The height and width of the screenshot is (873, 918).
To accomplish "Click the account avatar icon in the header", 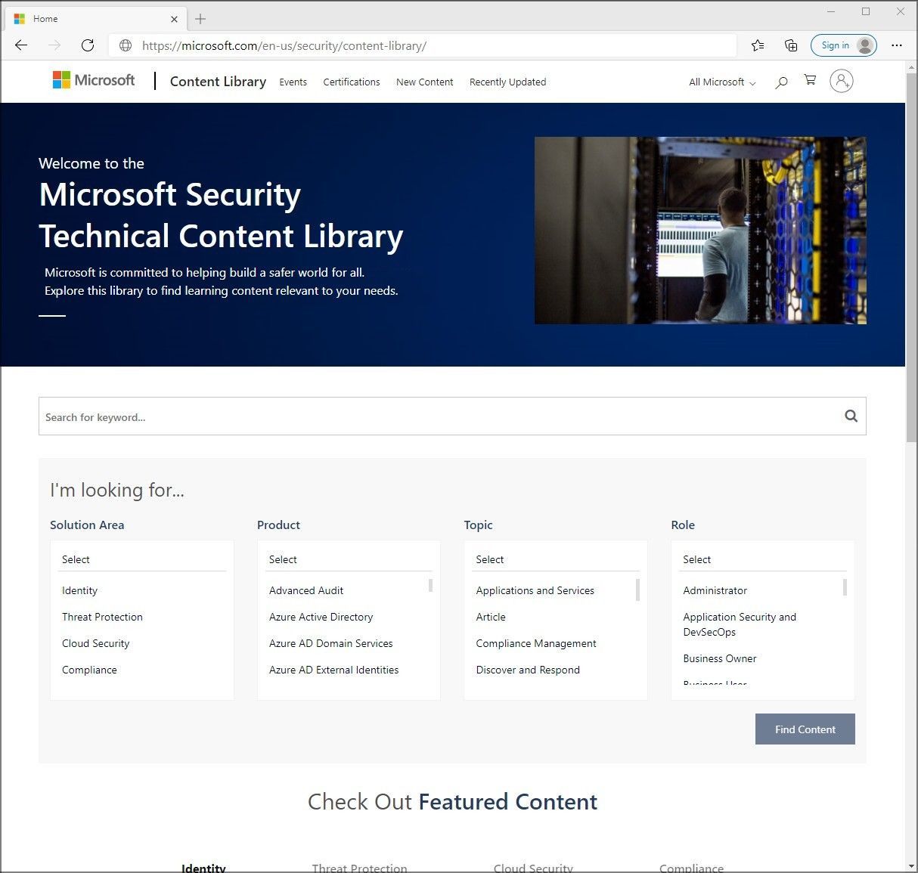I will [842, 81].
